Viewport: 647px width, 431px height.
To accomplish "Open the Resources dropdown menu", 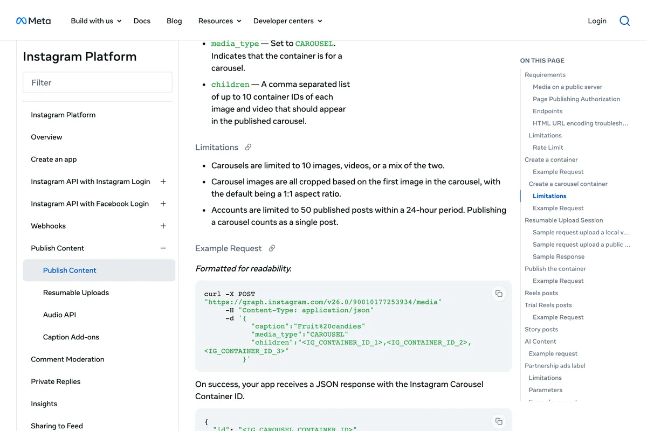I will (x=220, y=21).
